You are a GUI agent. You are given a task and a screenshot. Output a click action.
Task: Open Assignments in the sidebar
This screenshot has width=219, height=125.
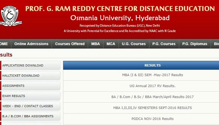30,86
